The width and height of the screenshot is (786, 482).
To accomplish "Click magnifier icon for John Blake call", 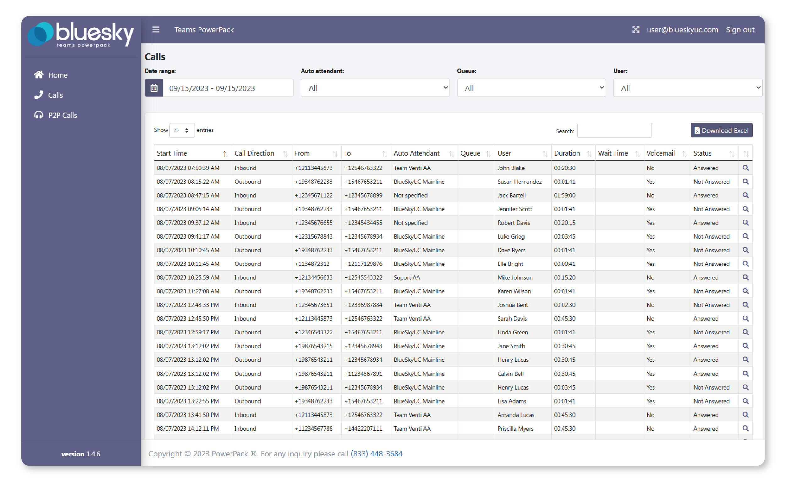I will pyautogui.click(x=745, y=168).
